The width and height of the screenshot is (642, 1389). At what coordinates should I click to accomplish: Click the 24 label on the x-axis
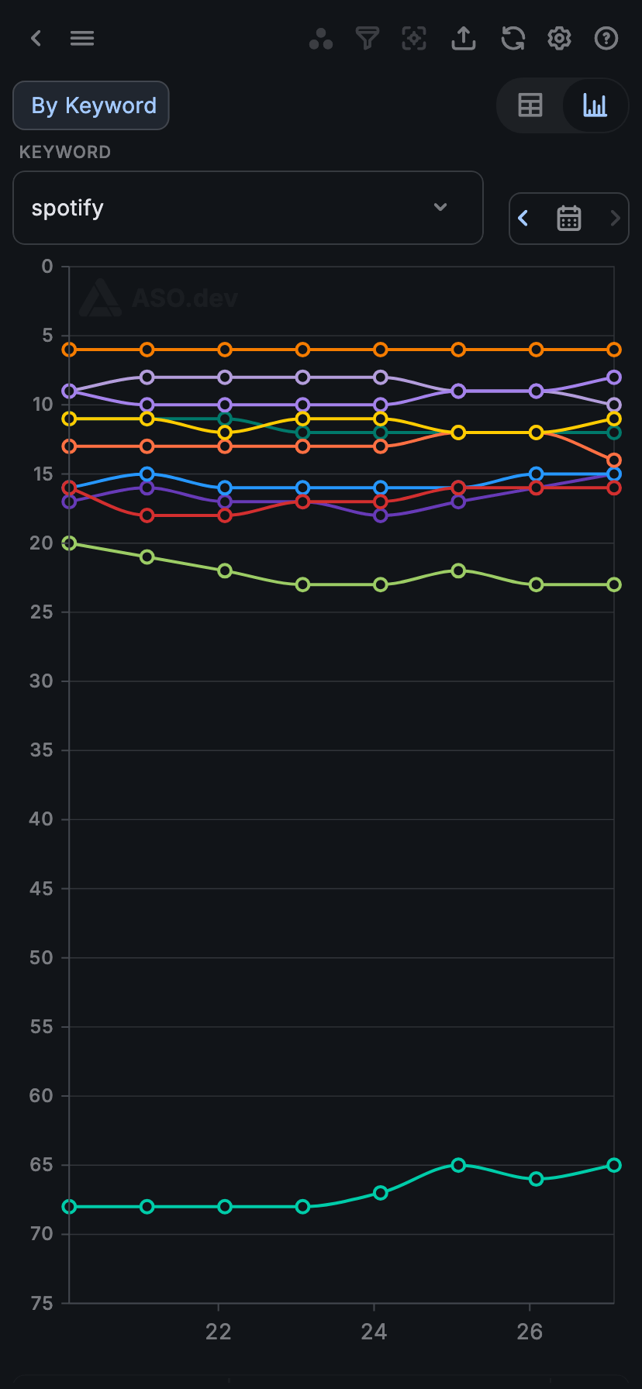(x=374, y=1332)
